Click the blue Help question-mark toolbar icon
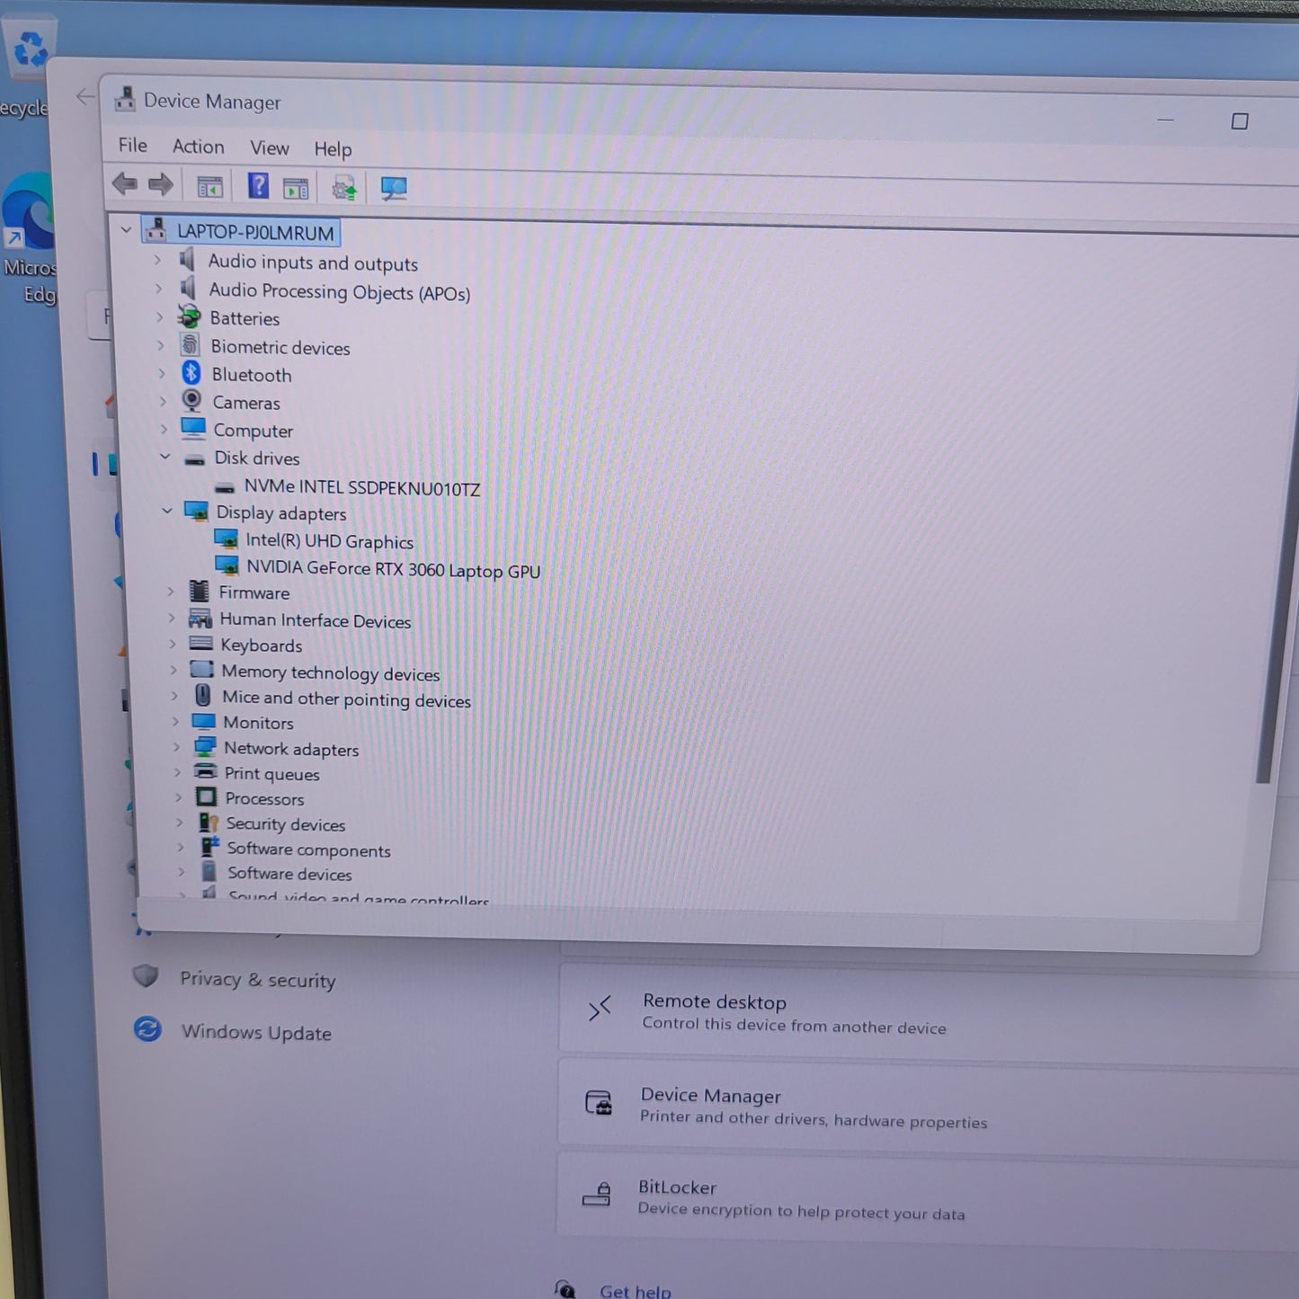Viewport: 1299px width, 1299px height. point(258,186)
